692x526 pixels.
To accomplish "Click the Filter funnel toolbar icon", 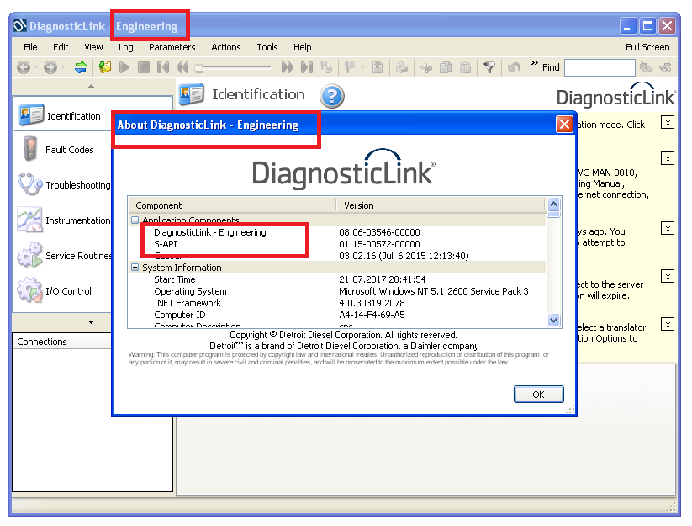I will 489,67.
